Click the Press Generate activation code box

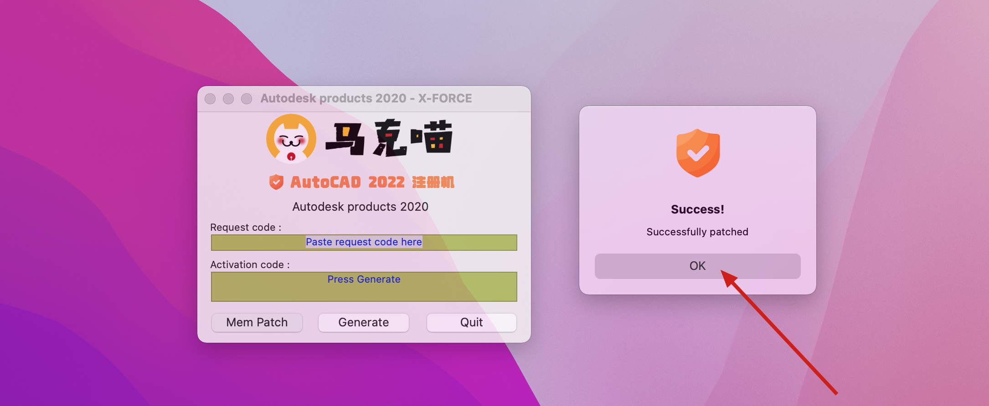(x=364, y=287)
